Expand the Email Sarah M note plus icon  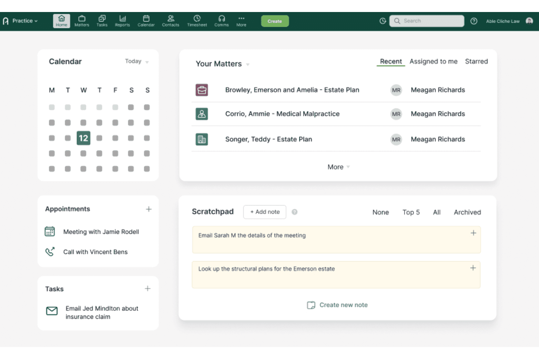pos(473,233)
